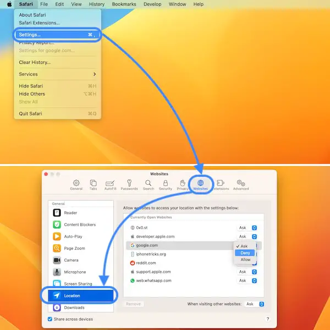Click Settings… in the Safari menu
Image resolution: width=330 pixels, height=330 pixels.
tap(30, 34)
